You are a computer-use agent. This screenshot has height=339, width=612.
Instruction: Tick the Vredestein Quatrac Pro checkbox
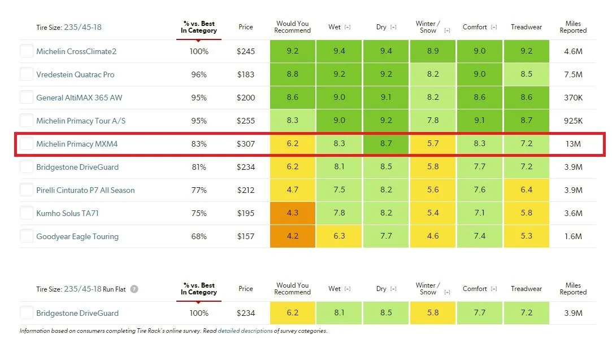[26, 74]
